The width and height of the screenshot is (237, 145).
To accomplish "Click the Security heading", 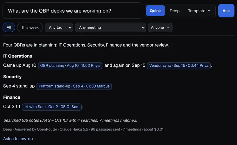I will point(12,77).
